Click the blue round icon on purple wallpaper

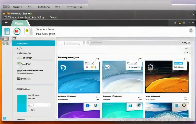click(x=88, y=105)
